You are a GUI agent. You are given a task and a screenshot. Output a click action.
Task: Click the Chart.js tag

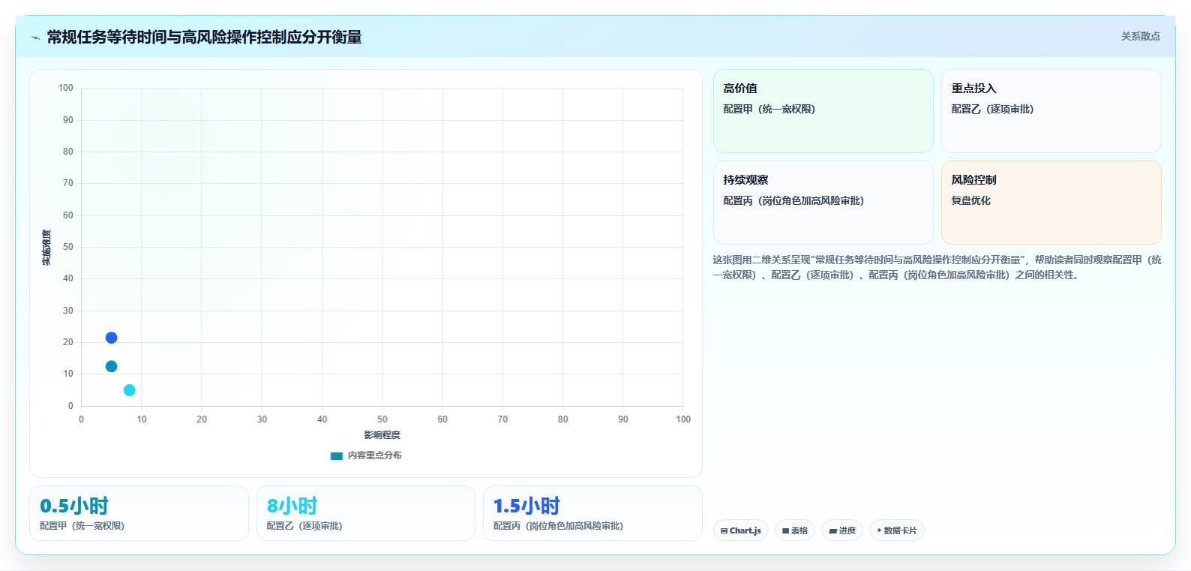[x=741, y=530]
